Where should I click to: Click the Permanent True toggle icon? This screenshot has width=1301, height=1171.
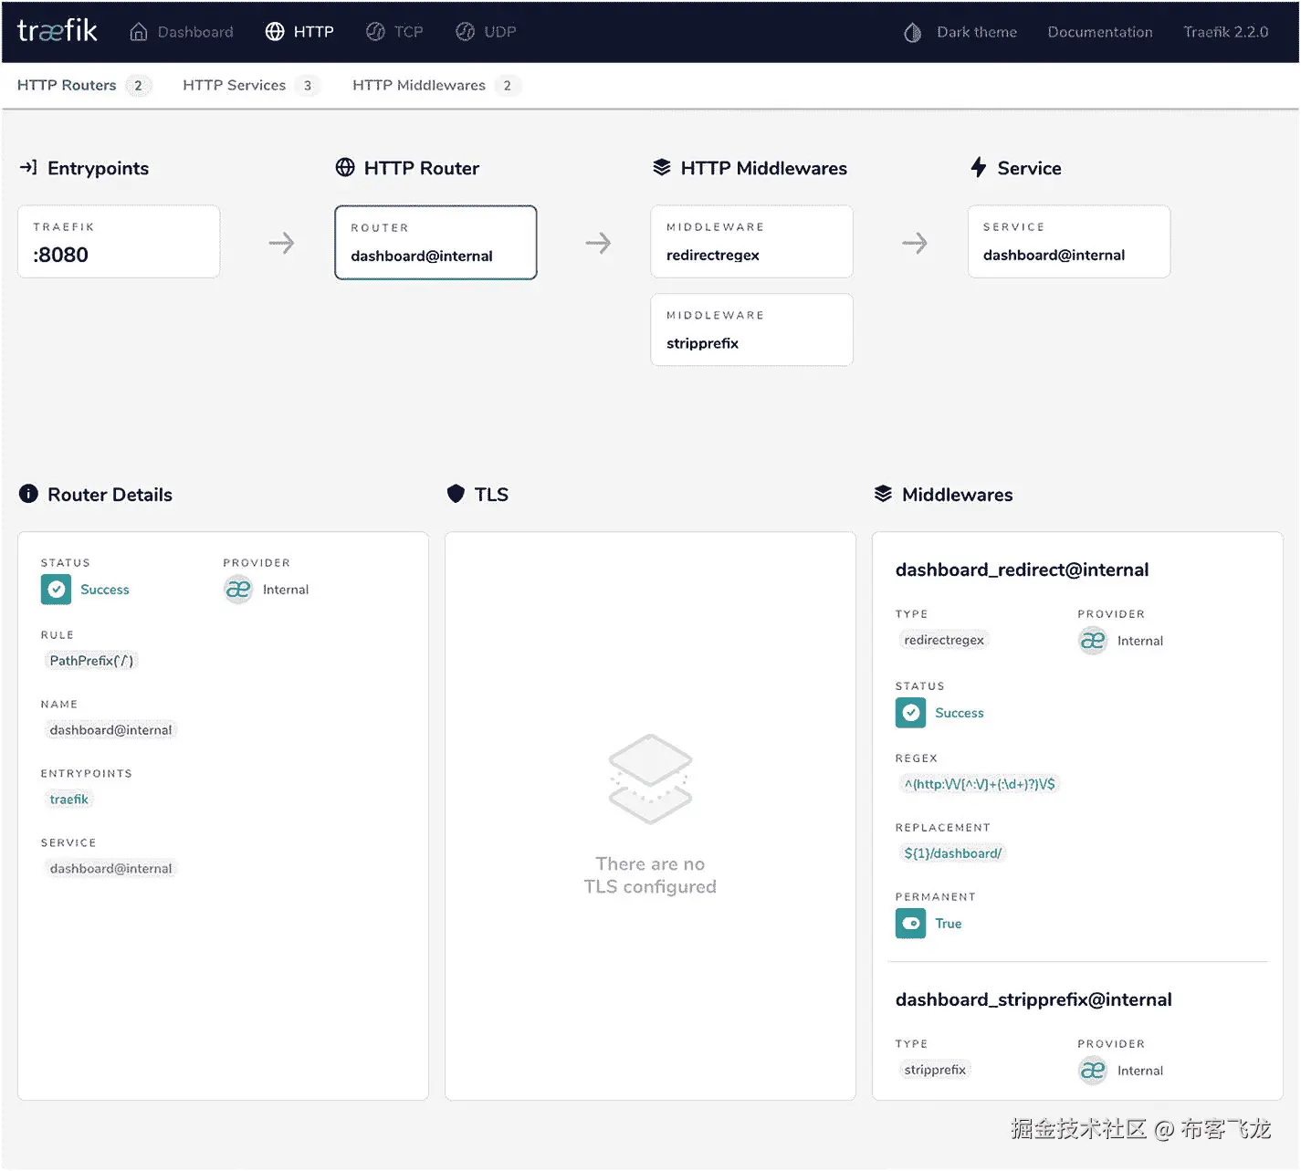(x=910, y=924)
